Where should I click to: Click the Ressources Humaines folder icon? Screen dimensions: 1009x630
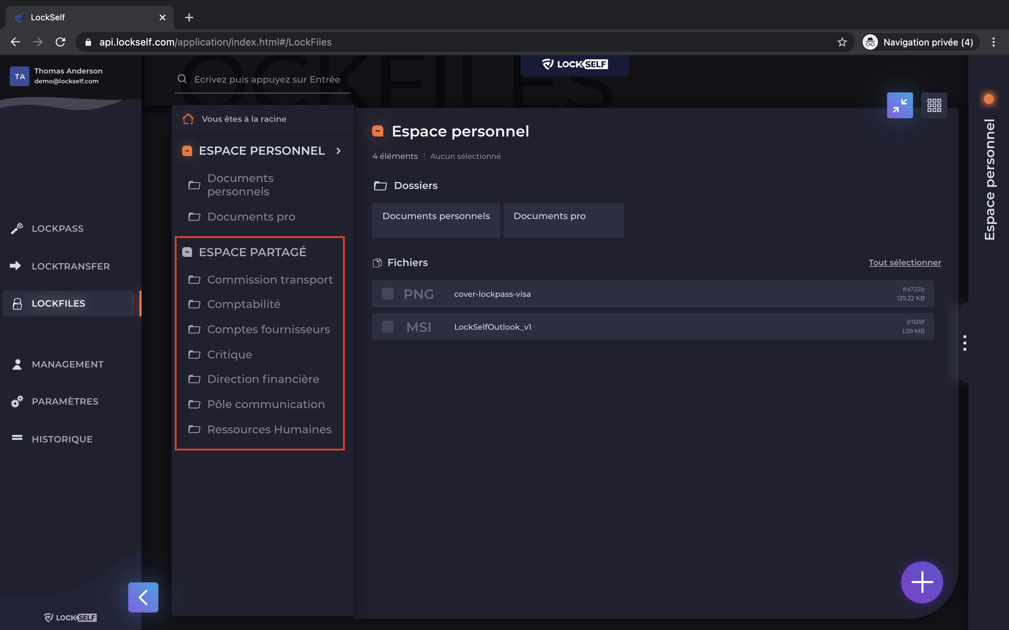point(194,429)
